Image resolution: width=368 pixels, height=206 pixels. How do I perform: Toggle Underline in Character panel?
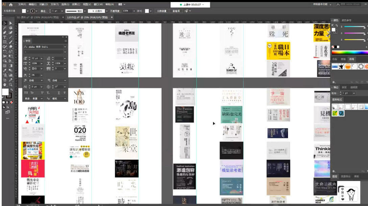point(59,93)
